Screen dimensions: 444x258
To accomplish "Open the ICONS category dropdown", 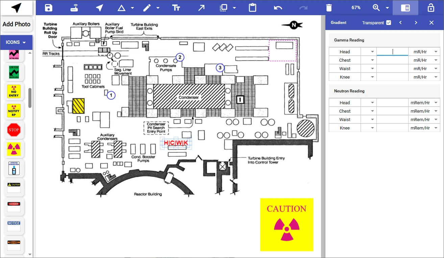I will pos(16,42).
